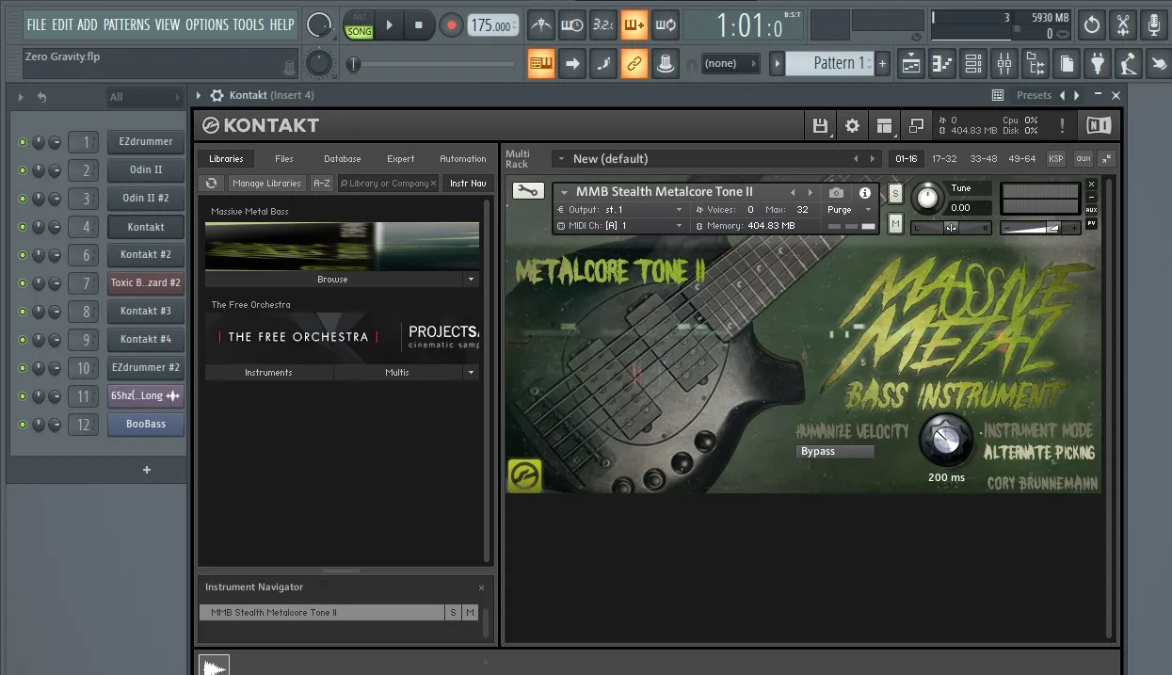This screenshot has height=675, width=1172.
Task: Click mixer track number 10 box
Action: [x=84, y=368]
